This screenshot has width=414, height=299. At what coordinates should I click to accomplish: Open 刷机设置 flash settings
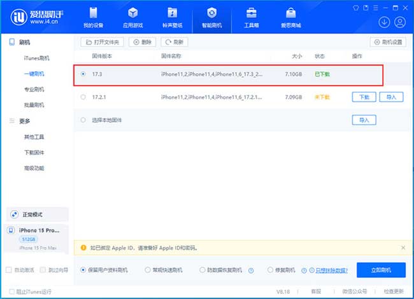coord(388,42)
